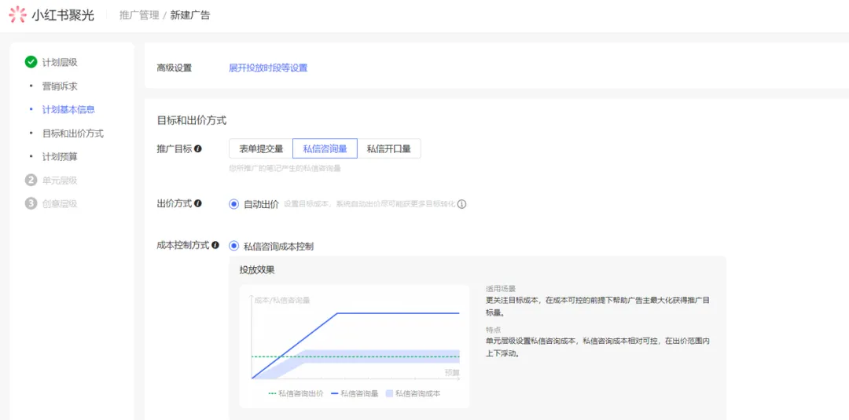Open the info icon next to 出价方式
The height and width of the screenshot is (420, 849).
pos(198,203)
